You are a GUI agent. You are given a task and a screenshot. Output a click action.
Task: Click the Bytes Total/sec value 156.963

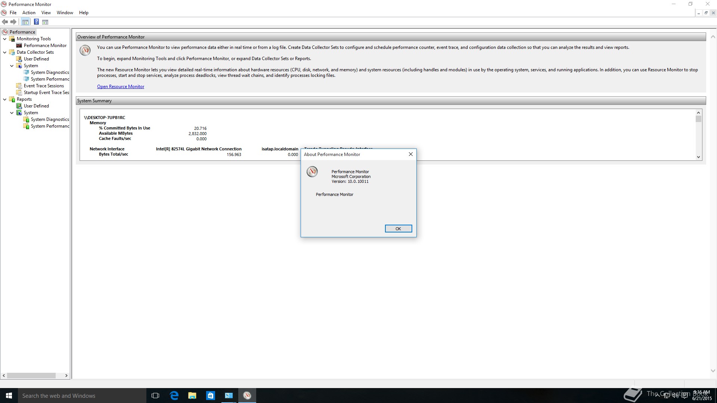[234, 154]
